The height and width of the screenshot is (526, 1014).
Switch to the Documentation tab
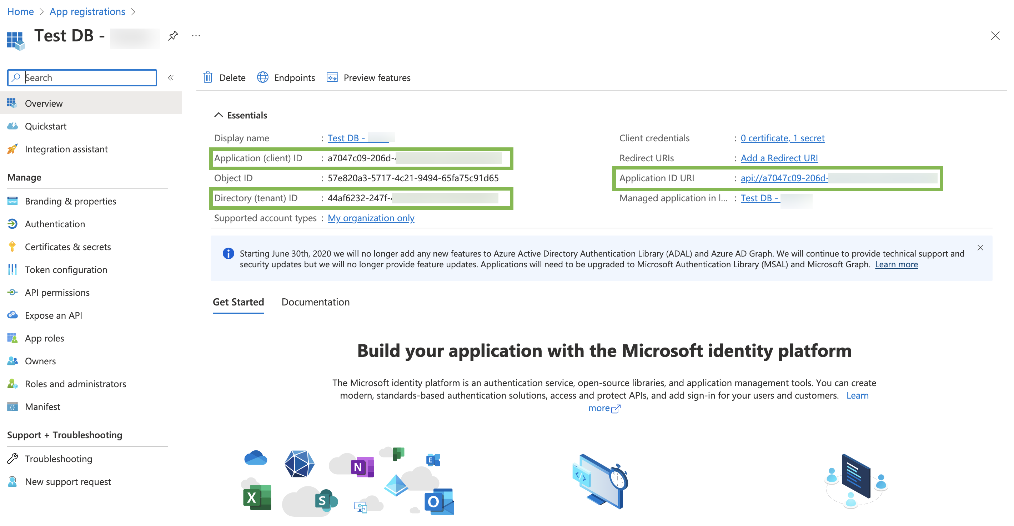[315, 302]
